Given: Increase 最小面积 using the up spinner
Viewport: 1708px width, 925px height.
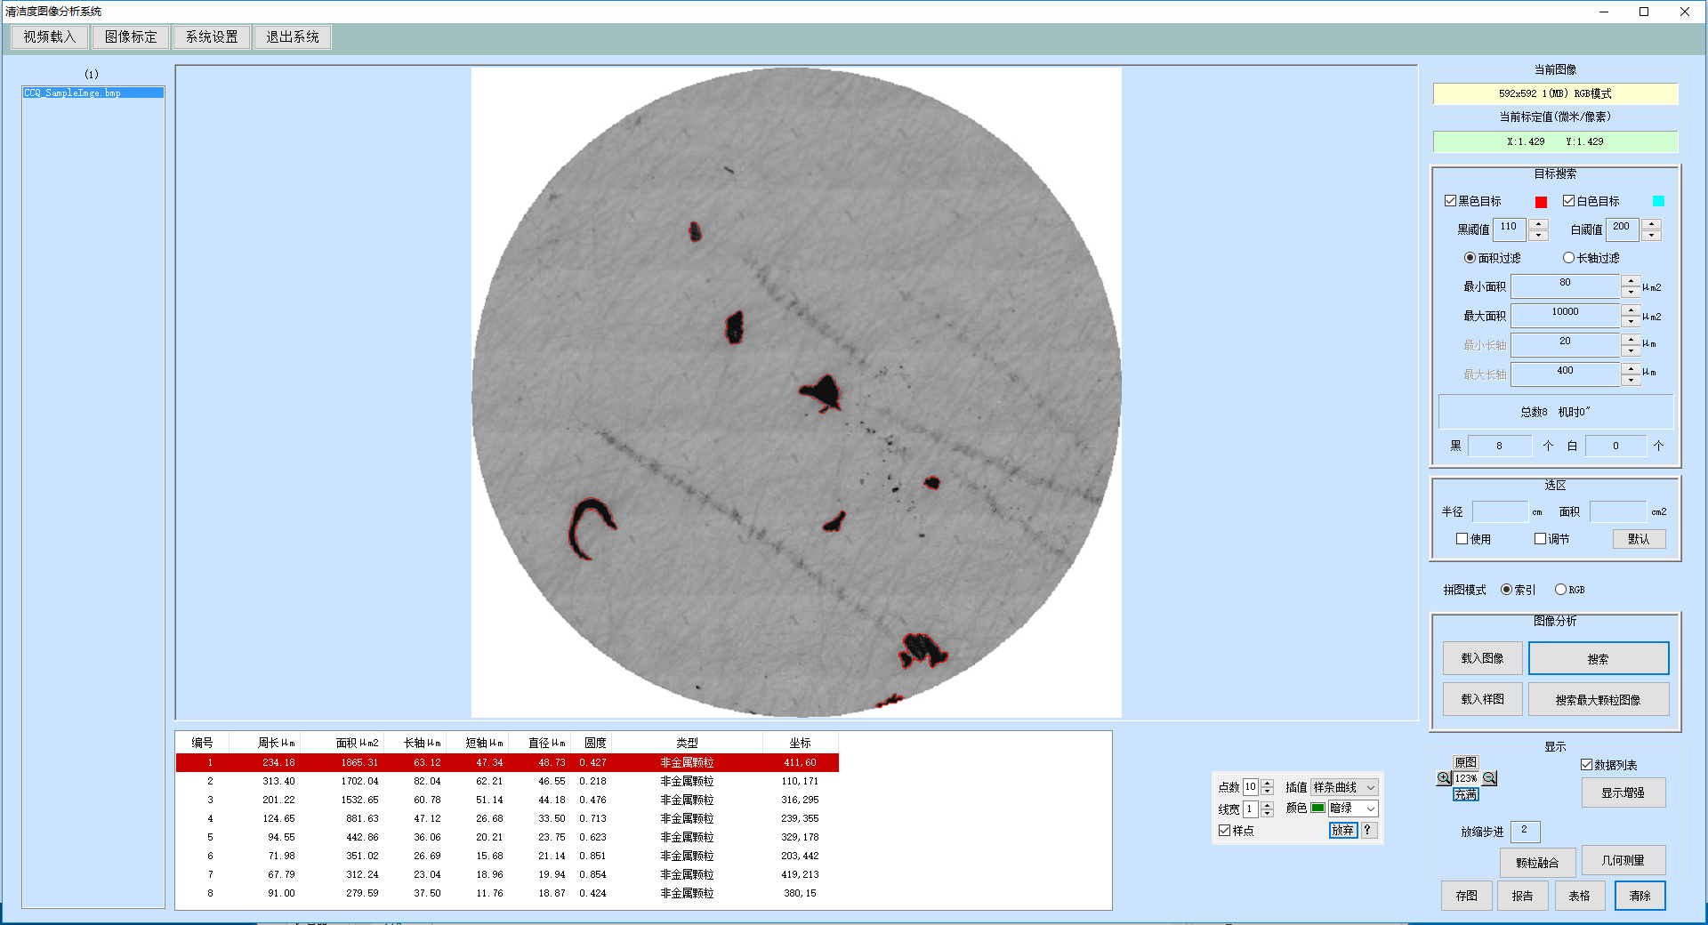Looking at the screenshot, I should tap(1631, 282).
